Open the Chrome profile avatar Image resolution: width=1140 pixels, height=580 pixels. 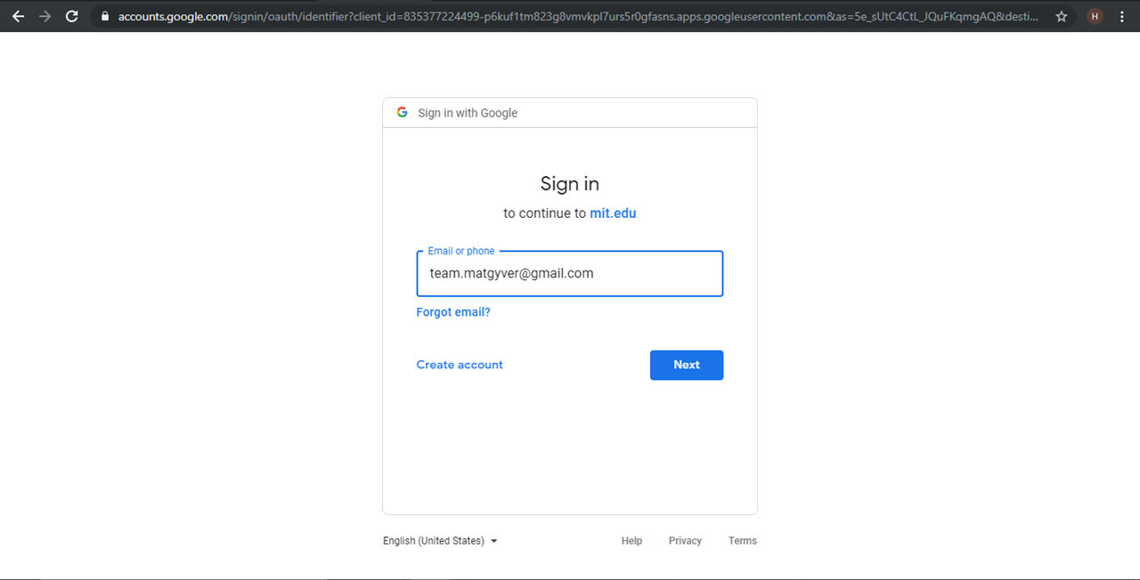click(x=1095, y=16)
